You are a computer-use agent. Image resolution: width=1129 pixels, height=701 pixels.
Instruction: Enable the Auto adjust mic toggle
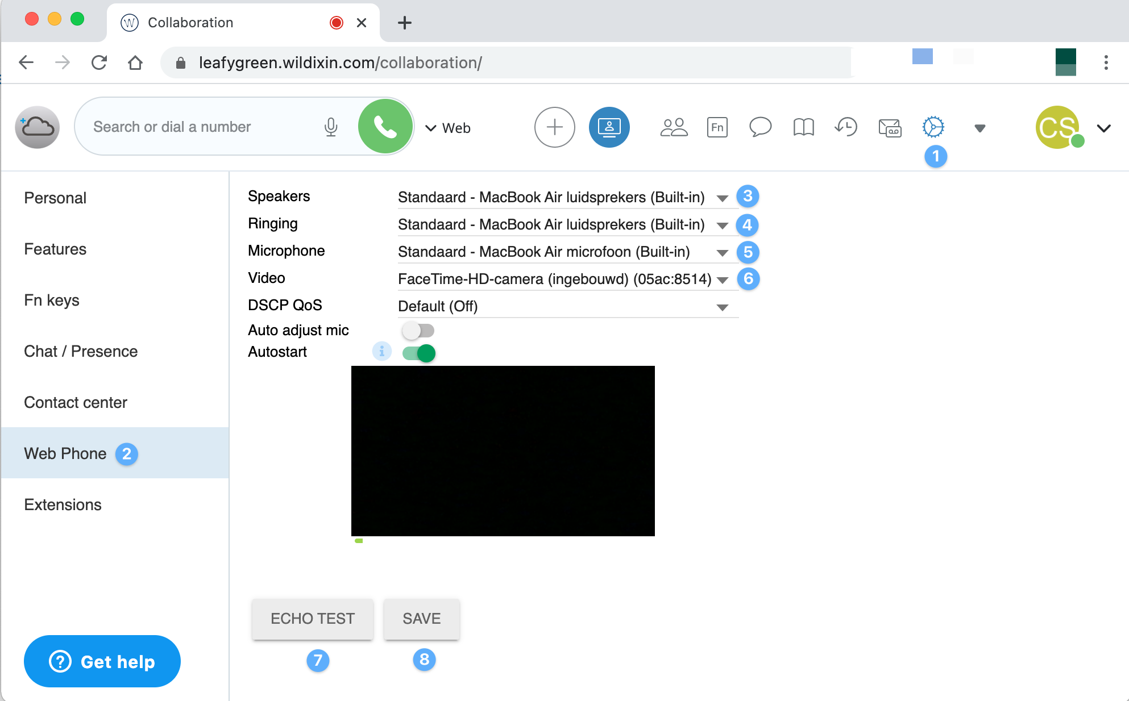click(418, 330)
